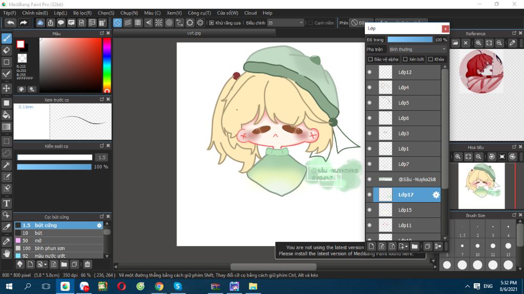Select the Lasso tool

click(6, 153)
